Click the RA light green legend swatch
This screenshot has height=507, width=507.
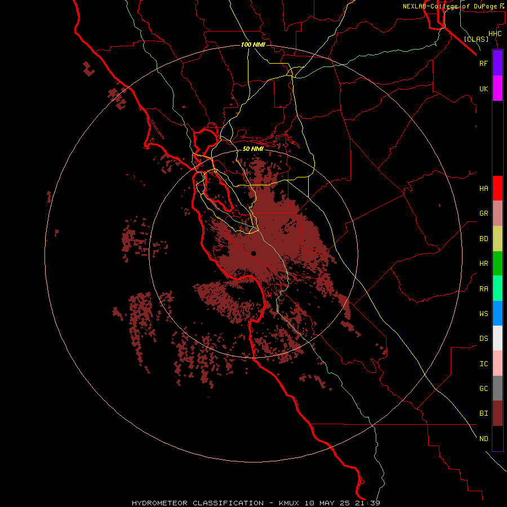497,288
